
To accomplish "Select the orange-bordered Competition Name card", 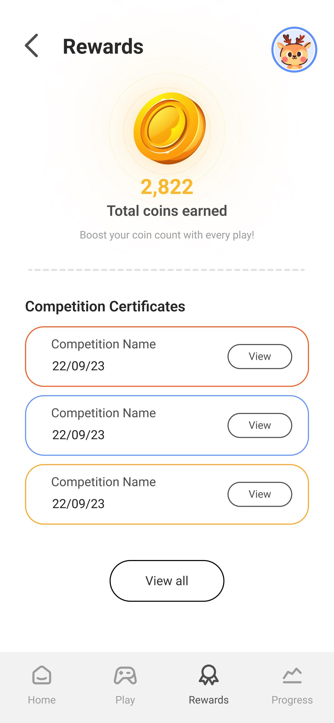I will (126, 356).
